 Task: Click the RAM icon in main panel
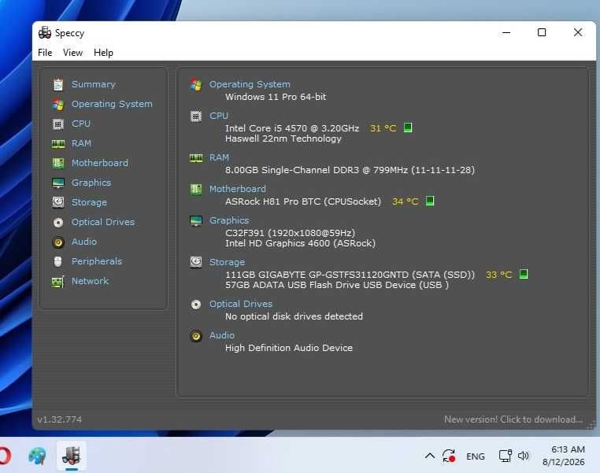point(196,158)
